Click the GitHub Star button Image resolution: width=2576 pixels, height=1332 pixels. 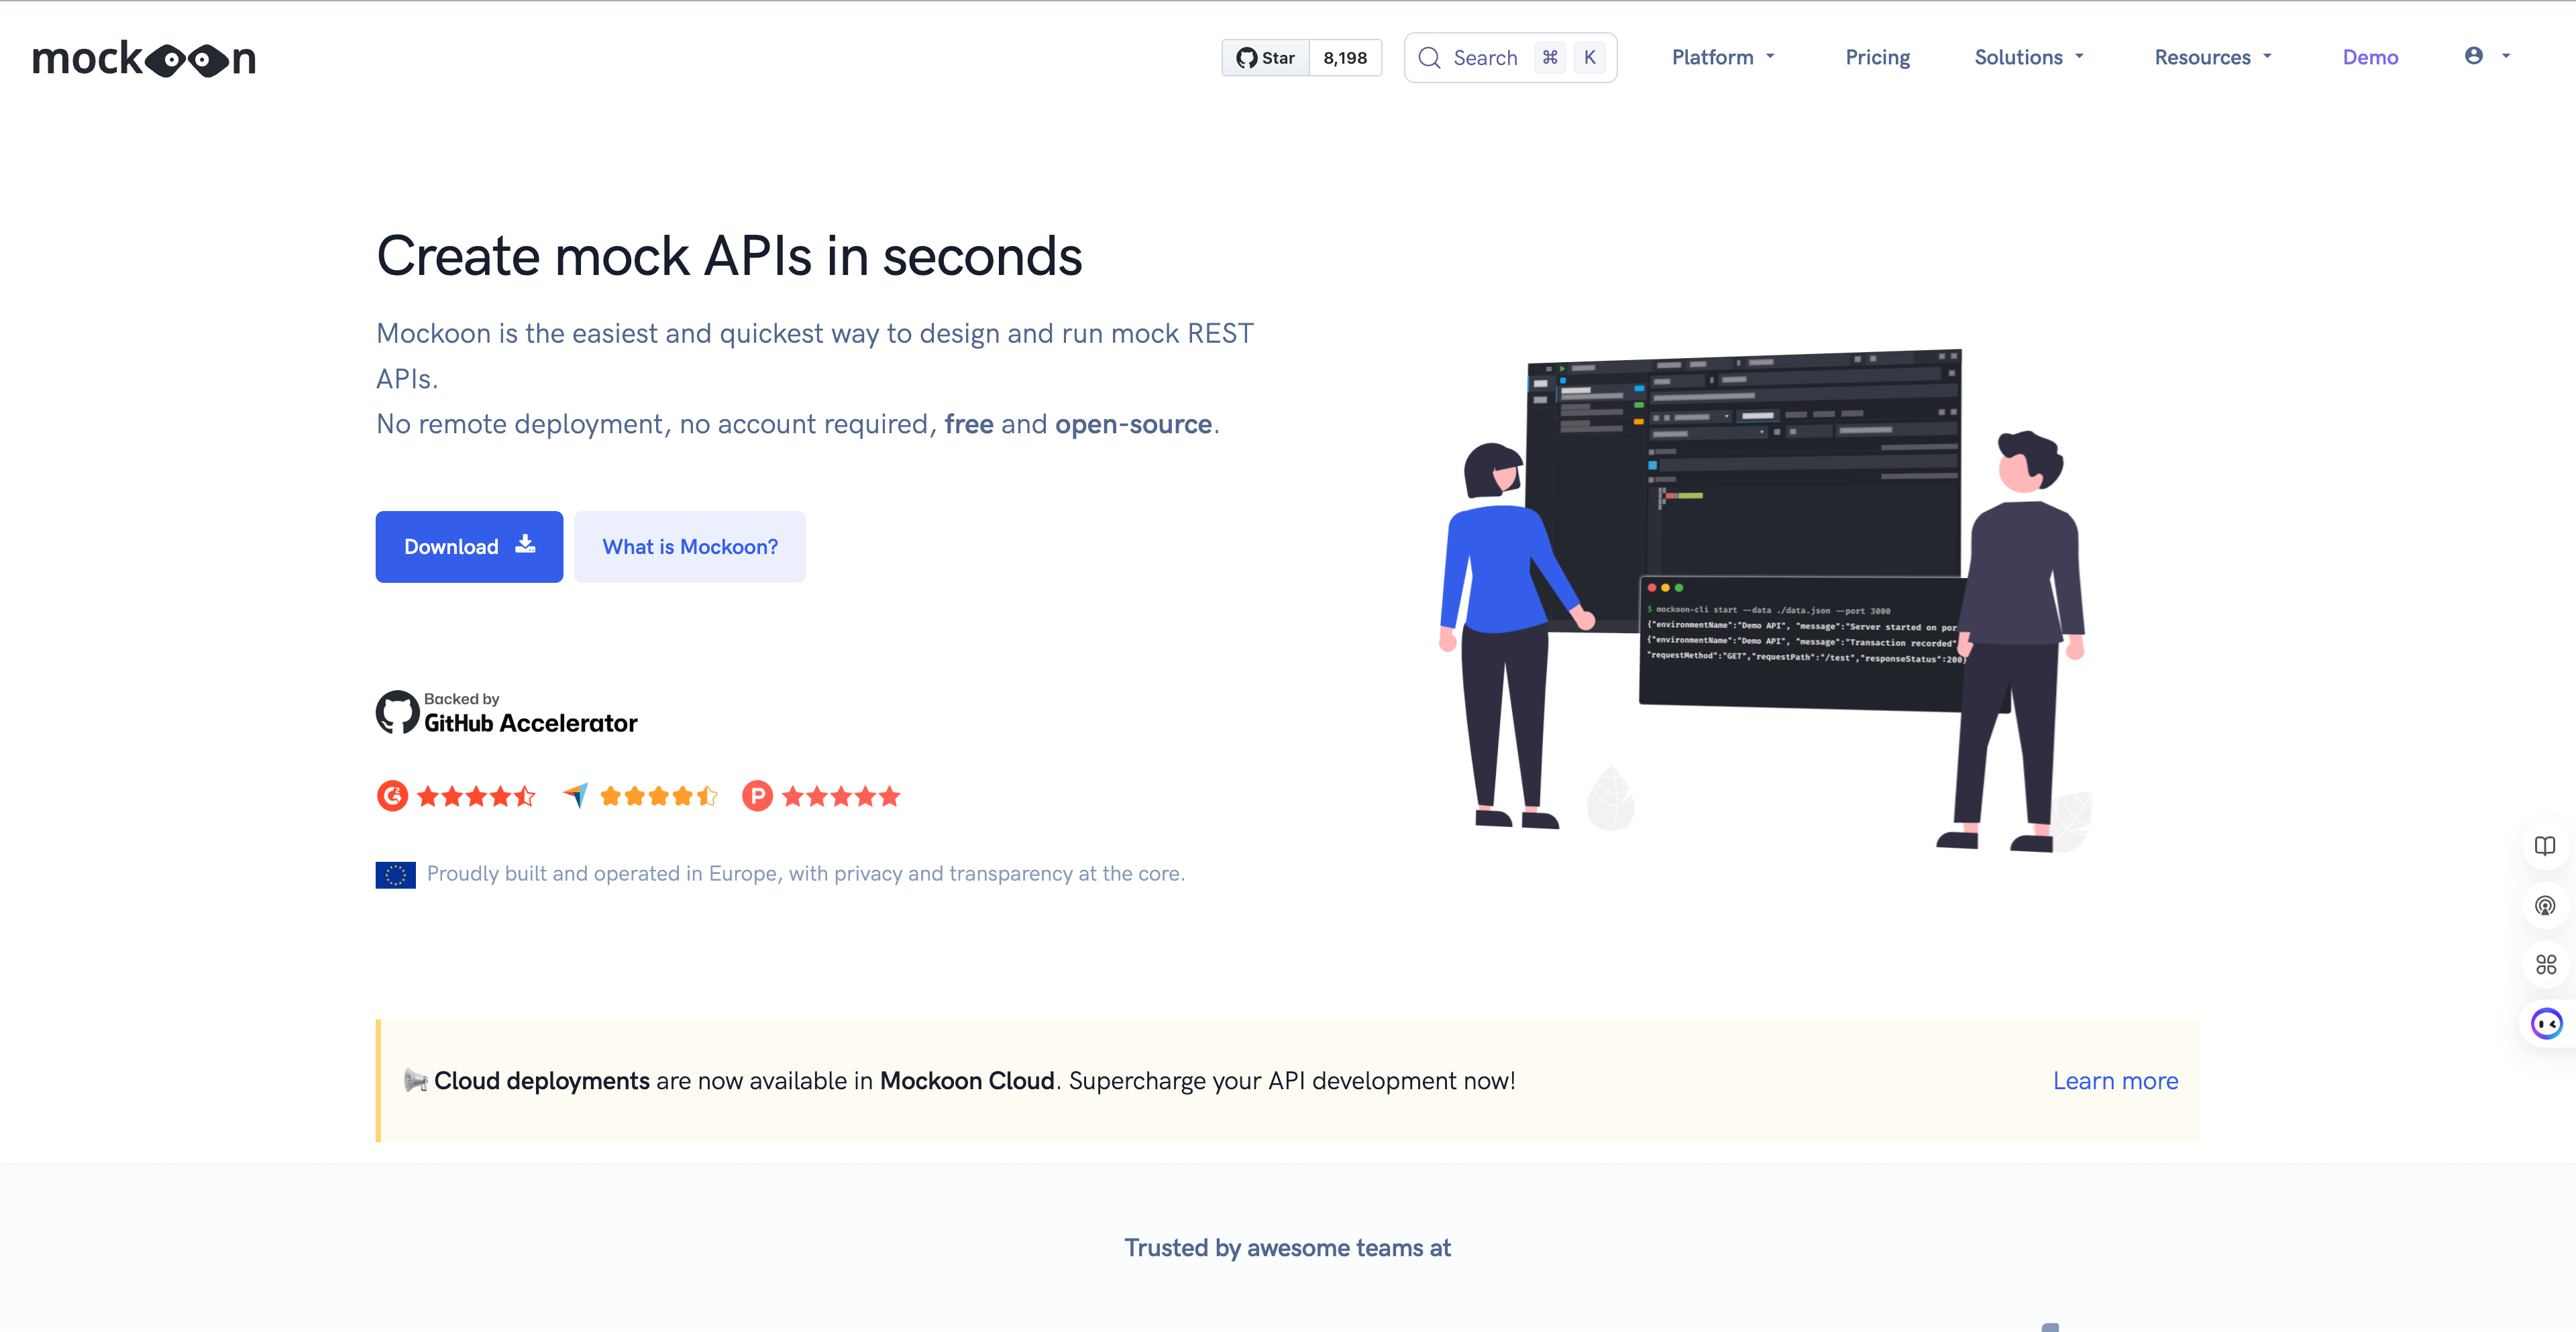click(x=1265, y=58)
